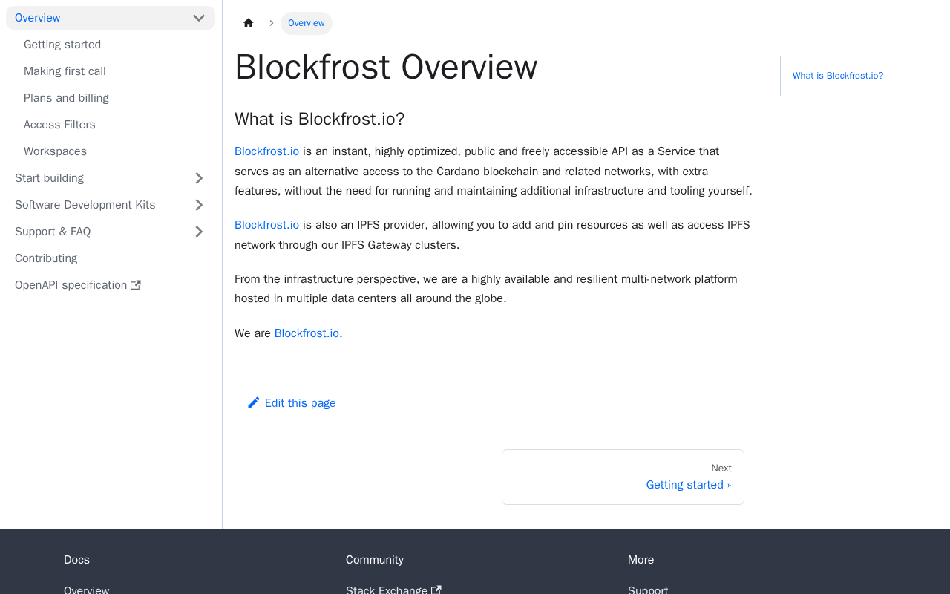Expand Software Development Kits chevron
The image size is (950, 594).
click(199, 205)
